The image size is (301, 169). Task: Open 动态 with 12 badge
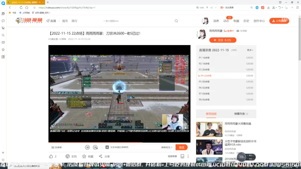pos(226,21)
